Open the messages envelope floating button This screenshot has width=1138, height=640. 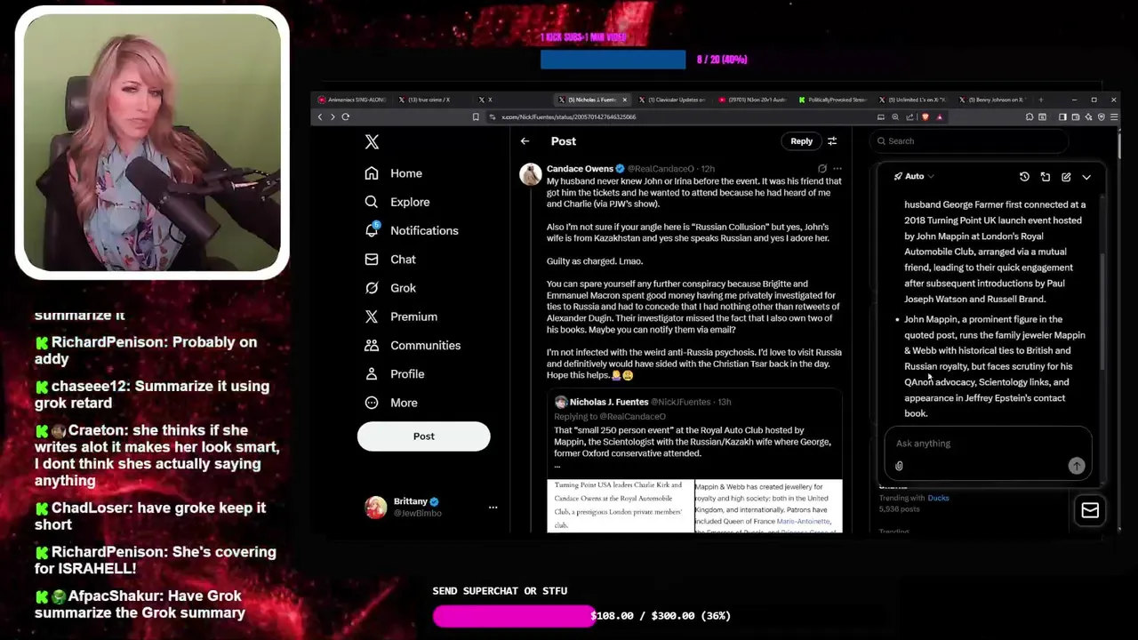pos(1090,510)
